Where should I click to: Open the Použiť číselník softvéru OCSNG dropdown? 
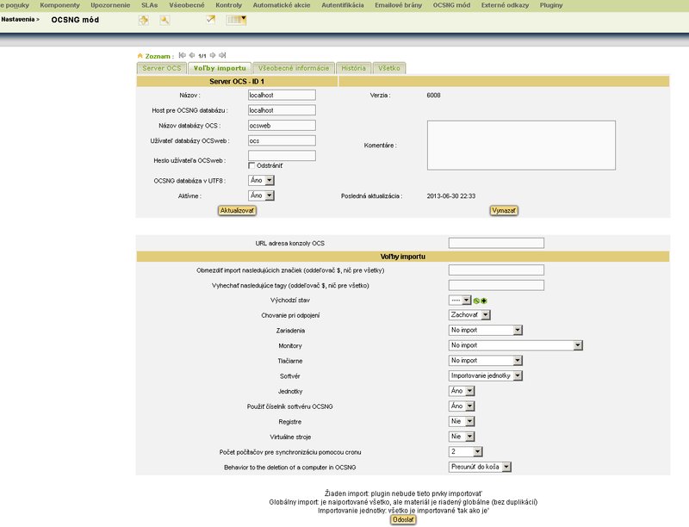[462, 406]
